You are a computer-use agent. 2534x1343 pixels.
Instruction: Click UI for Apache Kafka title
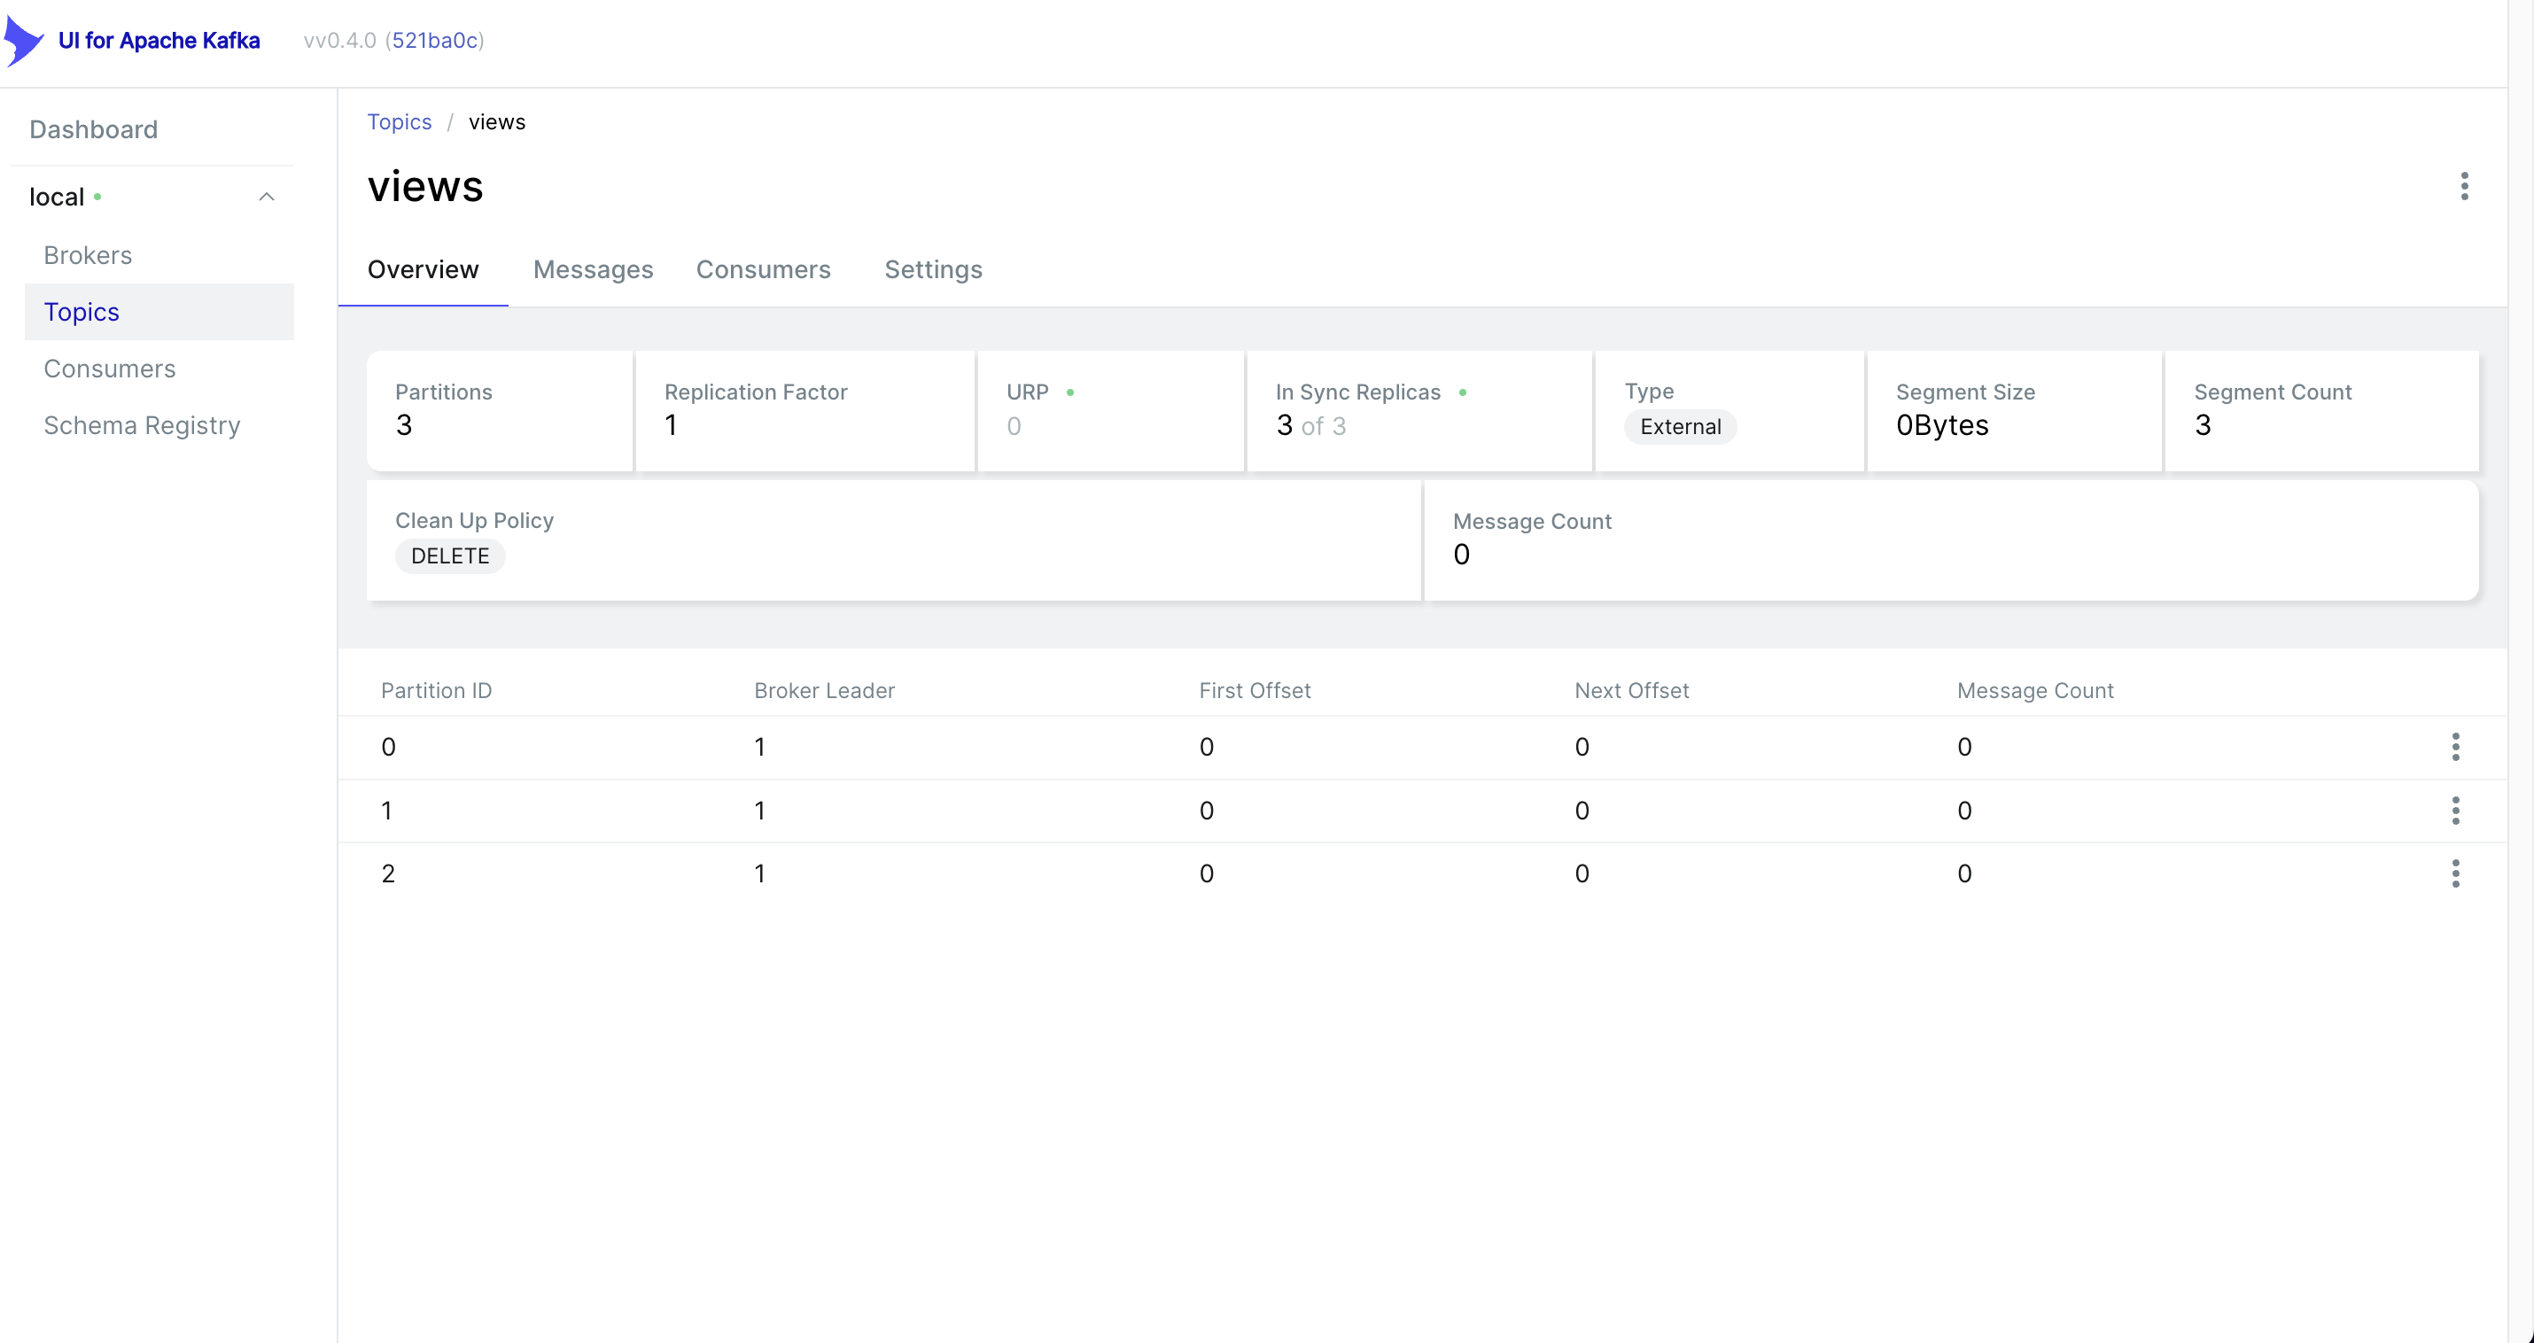(x=159, y=41)
